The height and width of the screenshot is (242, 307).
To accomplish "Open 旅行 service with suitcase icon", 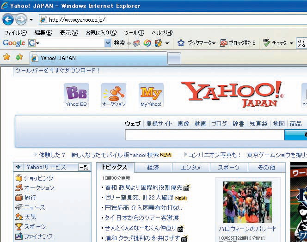I will [26, 197].
